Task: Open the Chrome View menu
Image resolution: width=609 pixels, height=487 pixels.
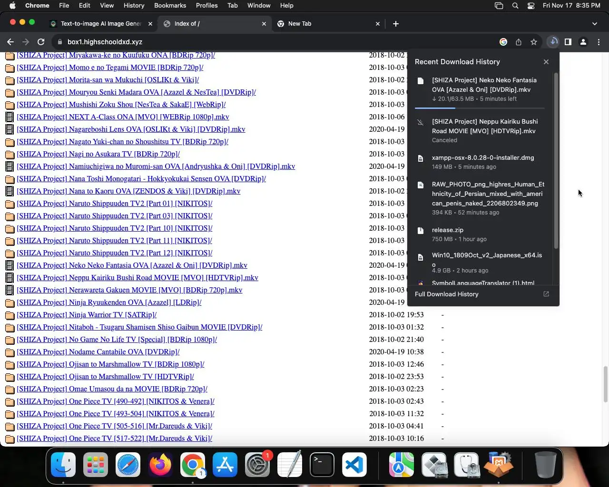Action: pyautogui.click(x=107, y=6)
